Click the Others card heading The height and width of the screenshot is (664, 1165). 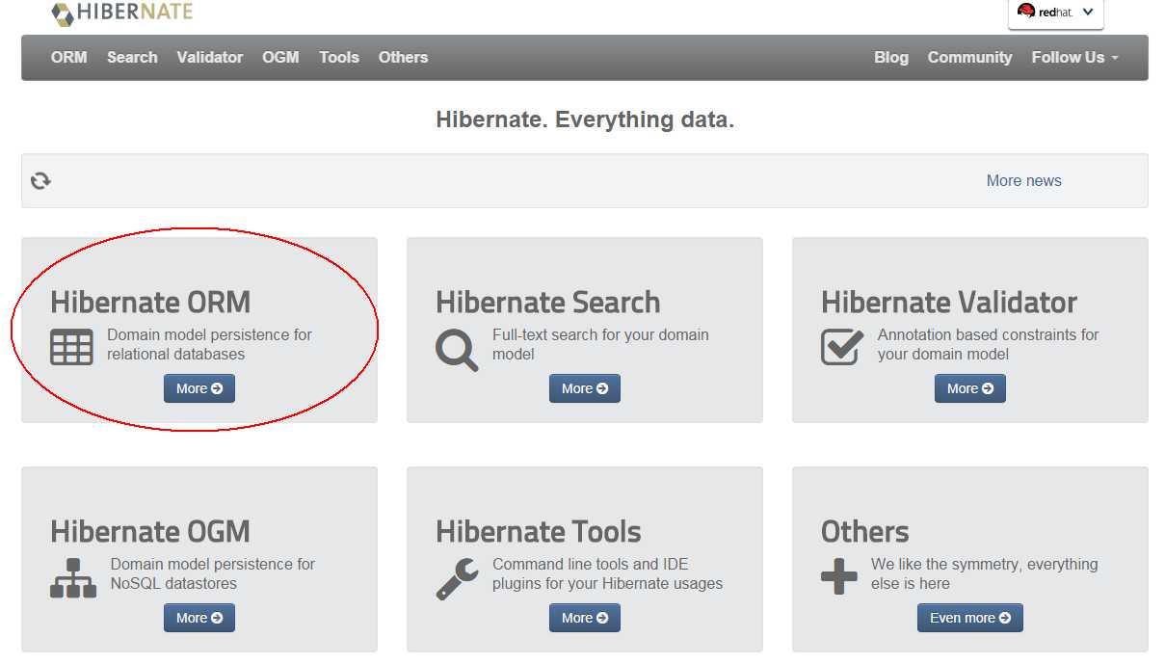tap(865, 531)
